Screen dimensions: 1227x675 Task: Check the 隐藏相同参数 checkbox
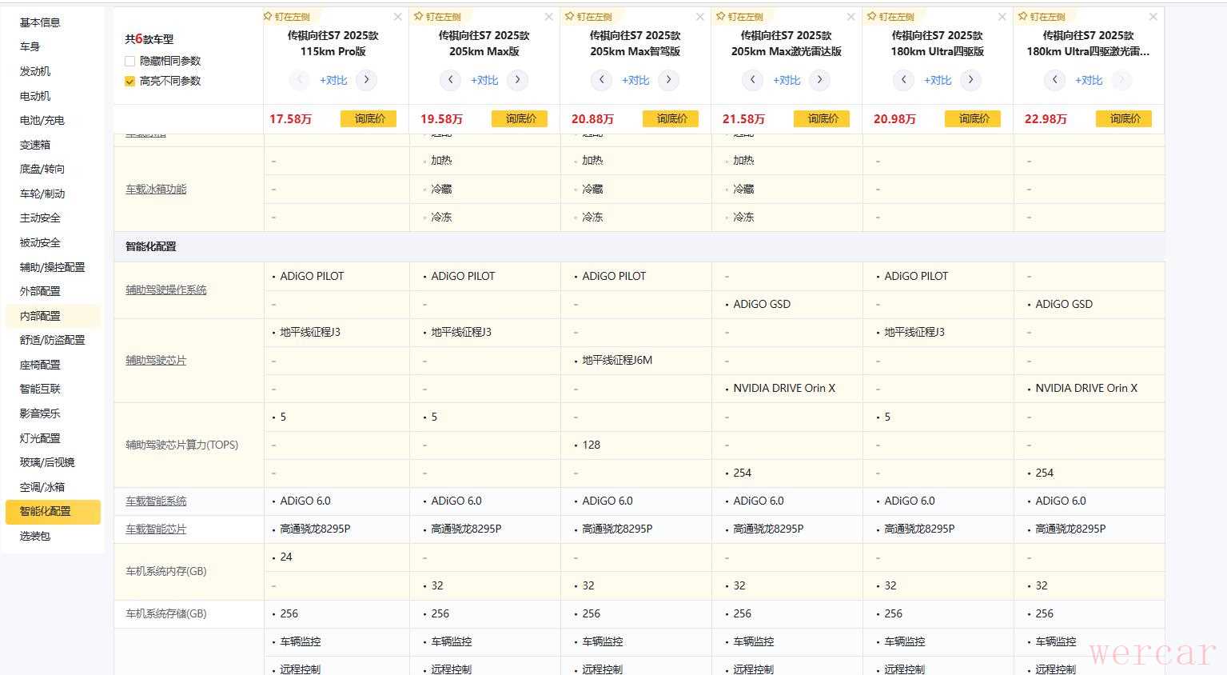129,61
